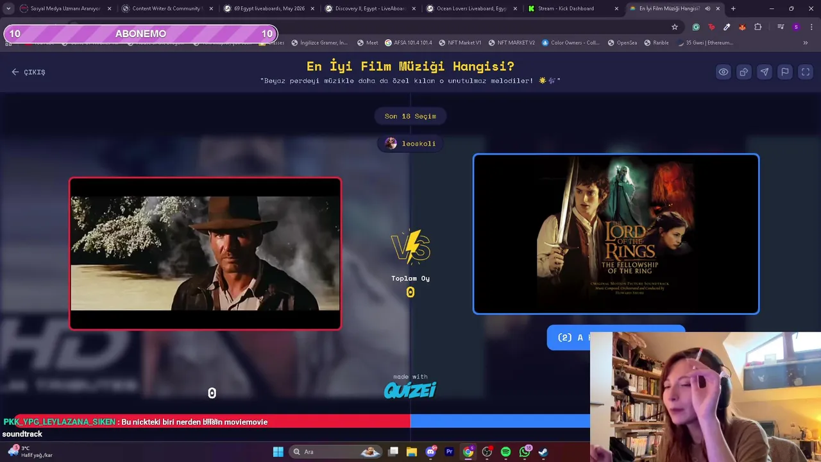
Task: Click the Quizei logo
Action: 410,390
